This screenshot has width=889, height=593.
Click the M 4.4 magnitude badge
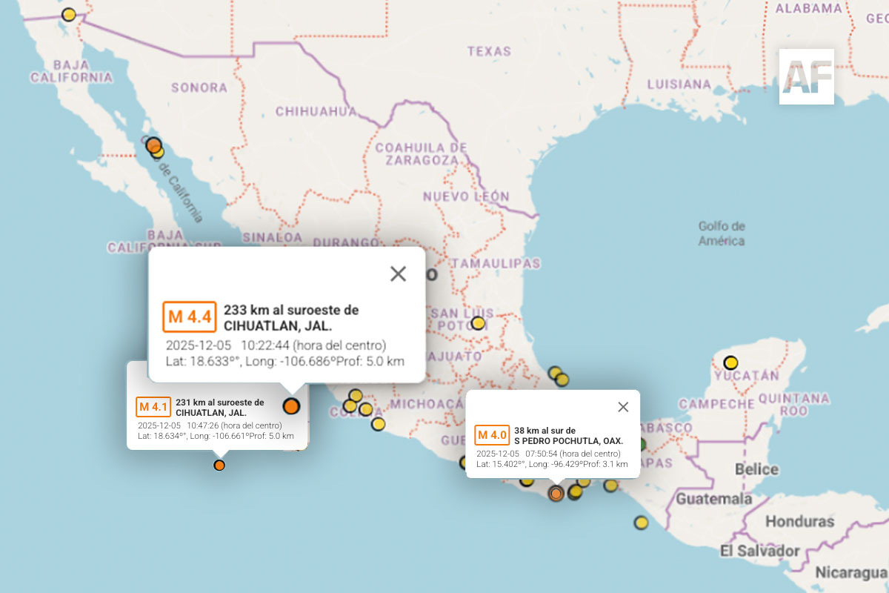(x=189, y=317)
